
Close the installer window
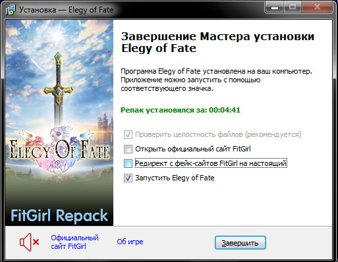pyautogui.click(x=317, y=7)
